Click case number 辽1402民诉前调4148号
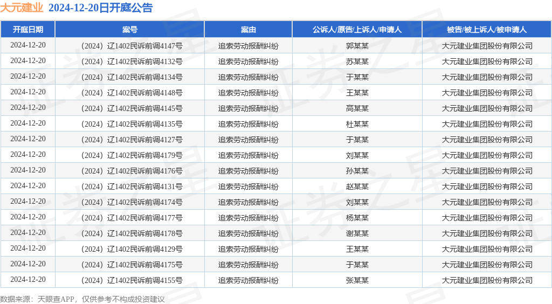The width and height of the screenshot is (552, 304). 144,93
